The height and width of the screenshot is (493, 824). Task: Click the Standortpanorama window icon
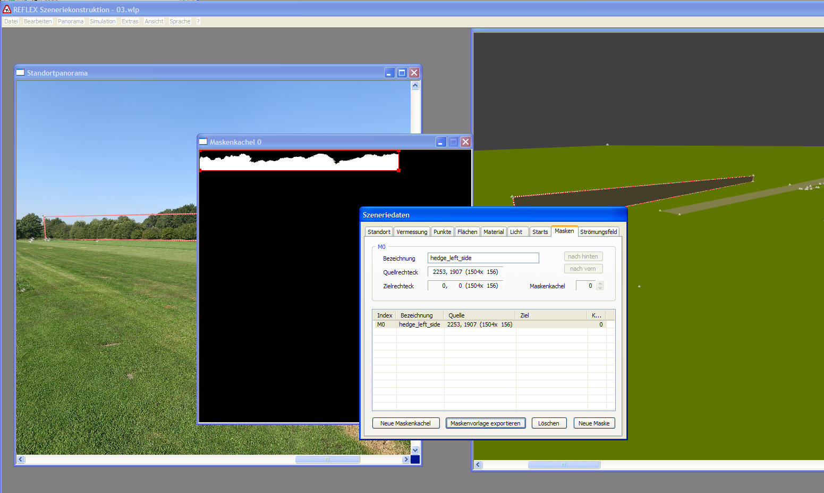tap(20, 73)
